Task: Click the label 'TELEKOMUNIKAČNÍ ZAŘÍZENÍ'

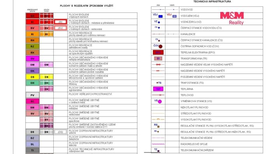Action: coord(197,150)
